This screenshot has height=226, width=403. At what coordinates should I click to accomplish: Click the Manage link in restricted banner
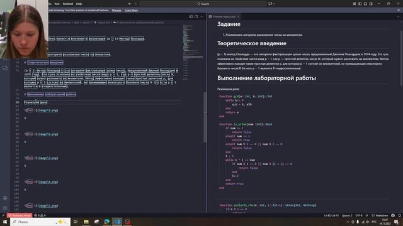pos(116,10)
